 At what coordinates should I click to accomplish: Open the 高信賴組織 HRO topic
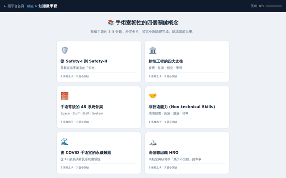point(187,153)
